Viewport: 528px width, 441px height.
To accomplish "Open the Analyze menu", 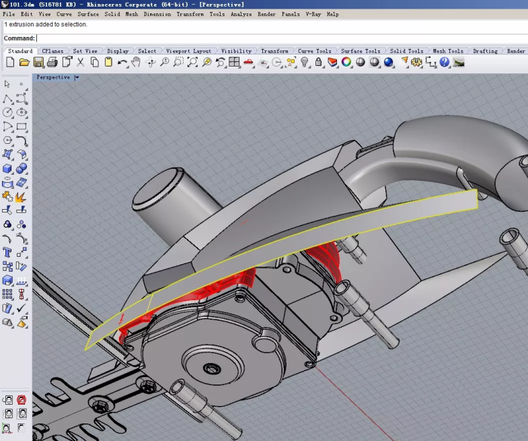I will click(241, 14).
